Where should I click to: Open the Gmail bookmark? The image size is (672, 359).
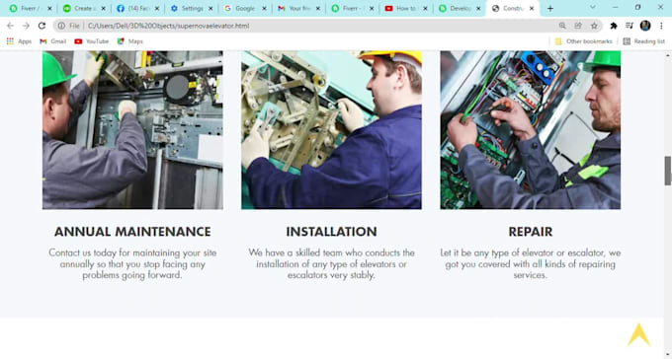(52, 41)
